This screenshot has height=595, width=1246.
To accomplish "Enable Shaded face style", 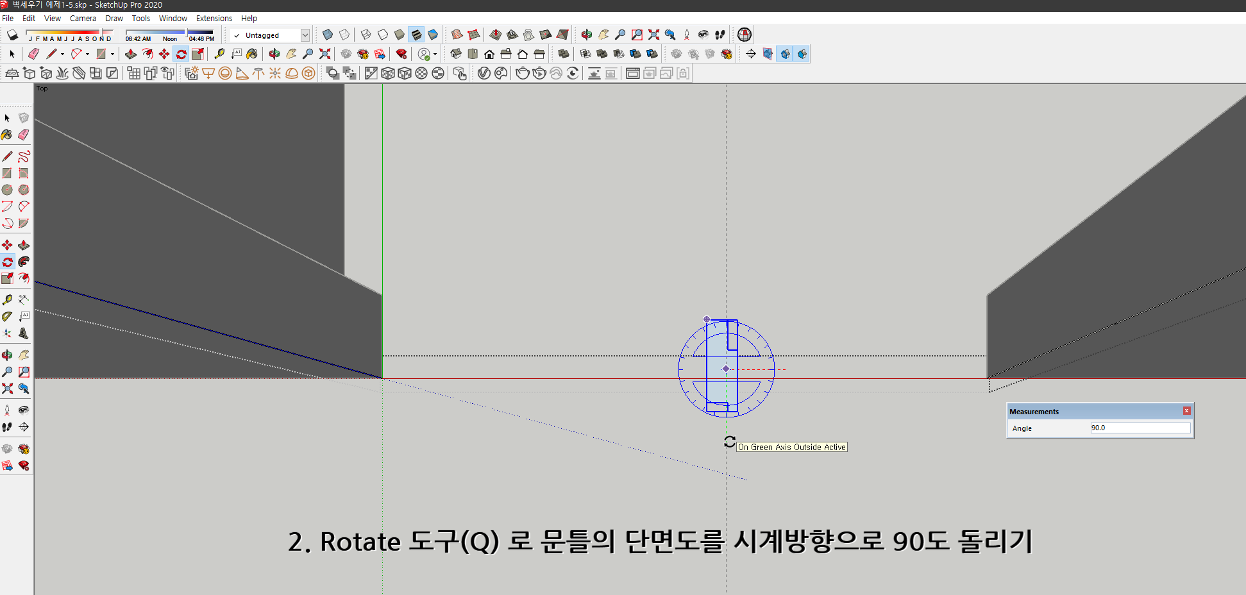I will pos(400,35).
